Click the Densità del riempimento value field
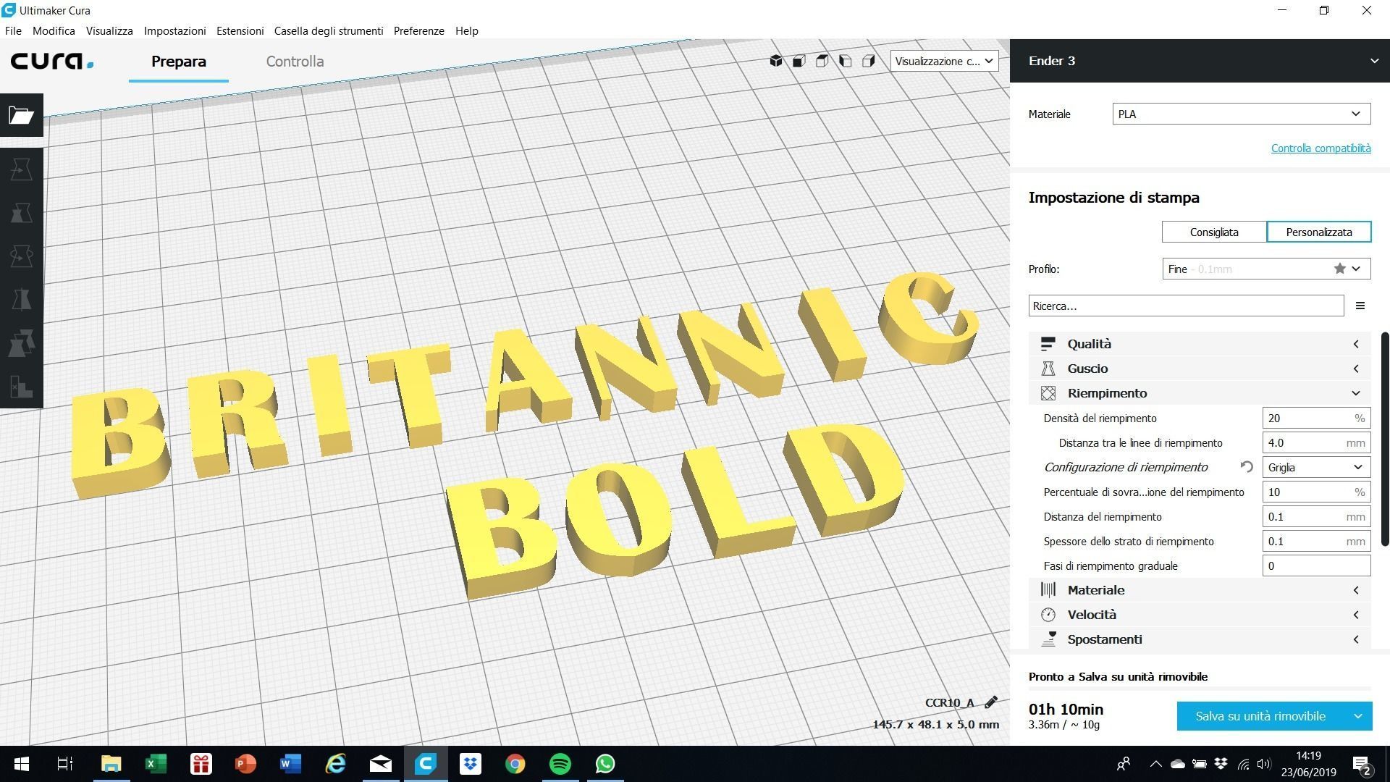The width and height of the screenshot is (1390, 782). point(1316,418)
